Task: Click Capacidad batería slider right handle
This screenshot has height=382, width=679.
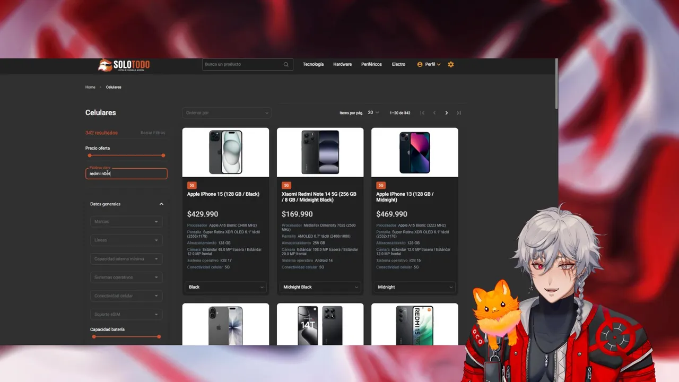Action: click(159, 337)
